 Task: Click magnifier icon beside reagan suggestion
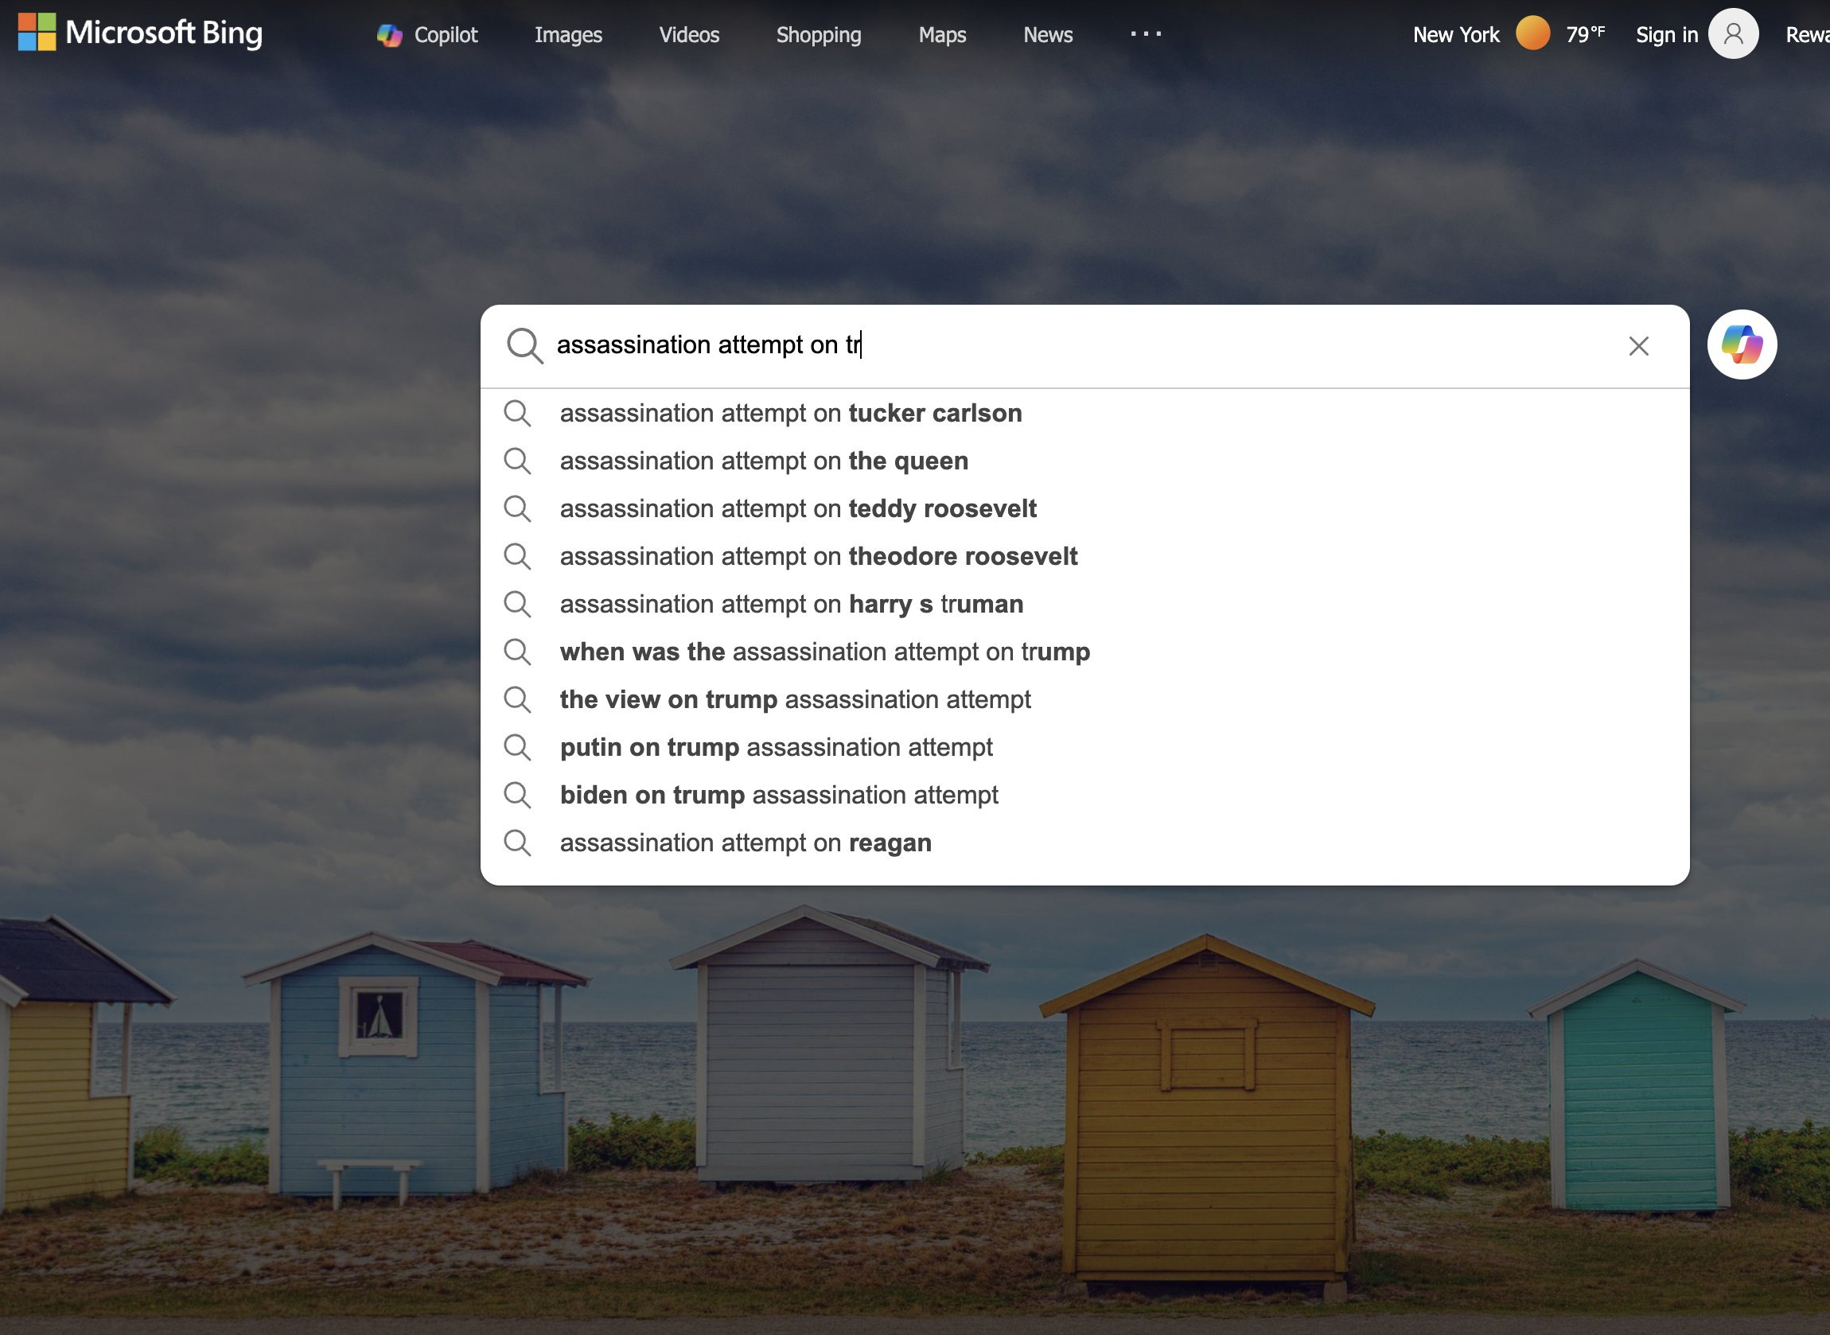[517, 843]
